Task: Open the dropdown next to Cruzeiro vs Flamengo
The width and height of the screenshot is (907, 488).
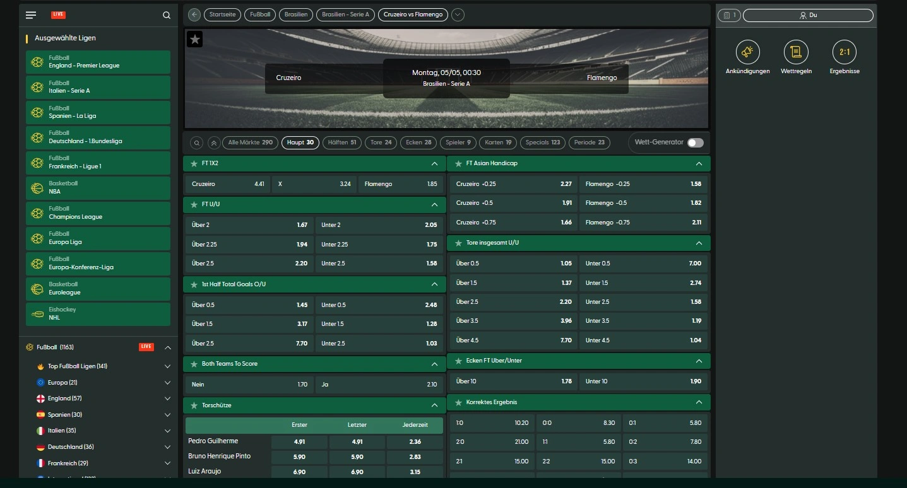Action: click(x=458, y=15)
